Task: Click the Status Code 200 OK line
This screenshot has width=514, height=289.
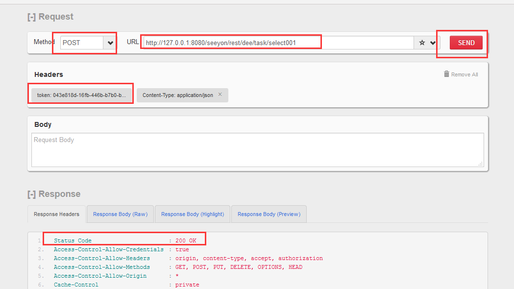Action: (124, 241)
